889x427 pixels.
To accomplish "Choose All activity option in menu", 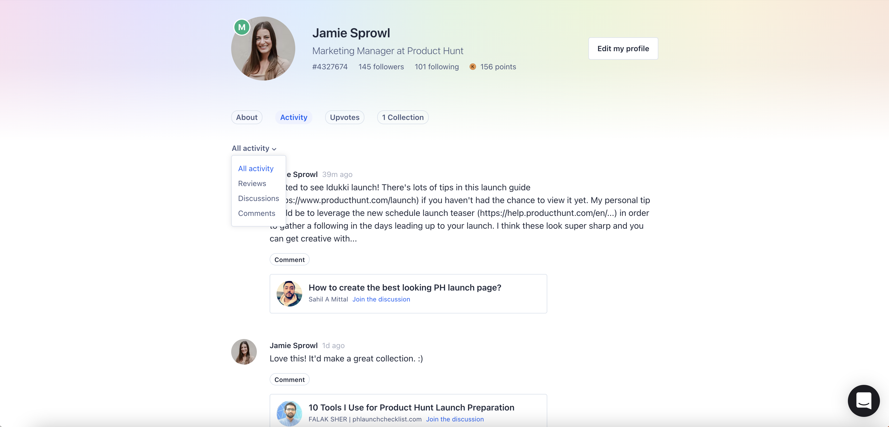I will coord(256,168).
